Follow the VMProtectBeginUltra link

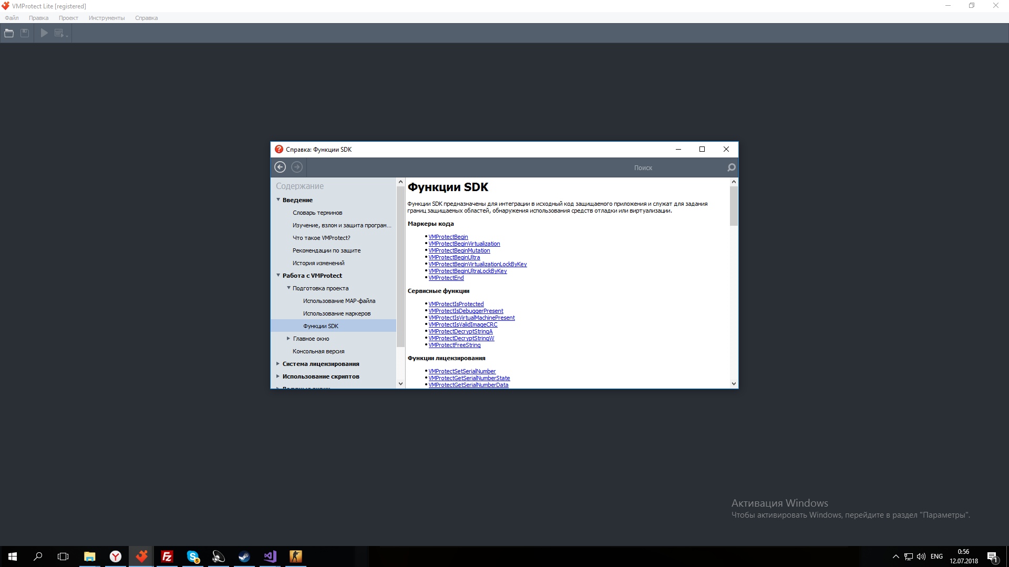454,257
